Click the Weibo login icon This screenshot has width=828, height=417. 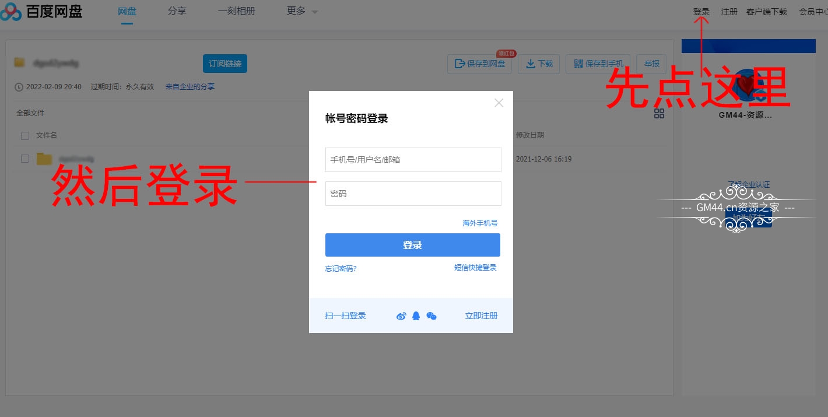tap(401, 316)
